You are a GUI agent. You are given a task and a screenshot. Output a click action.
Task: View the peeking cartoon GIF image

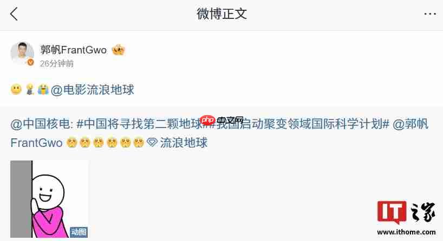pos(49,199)
